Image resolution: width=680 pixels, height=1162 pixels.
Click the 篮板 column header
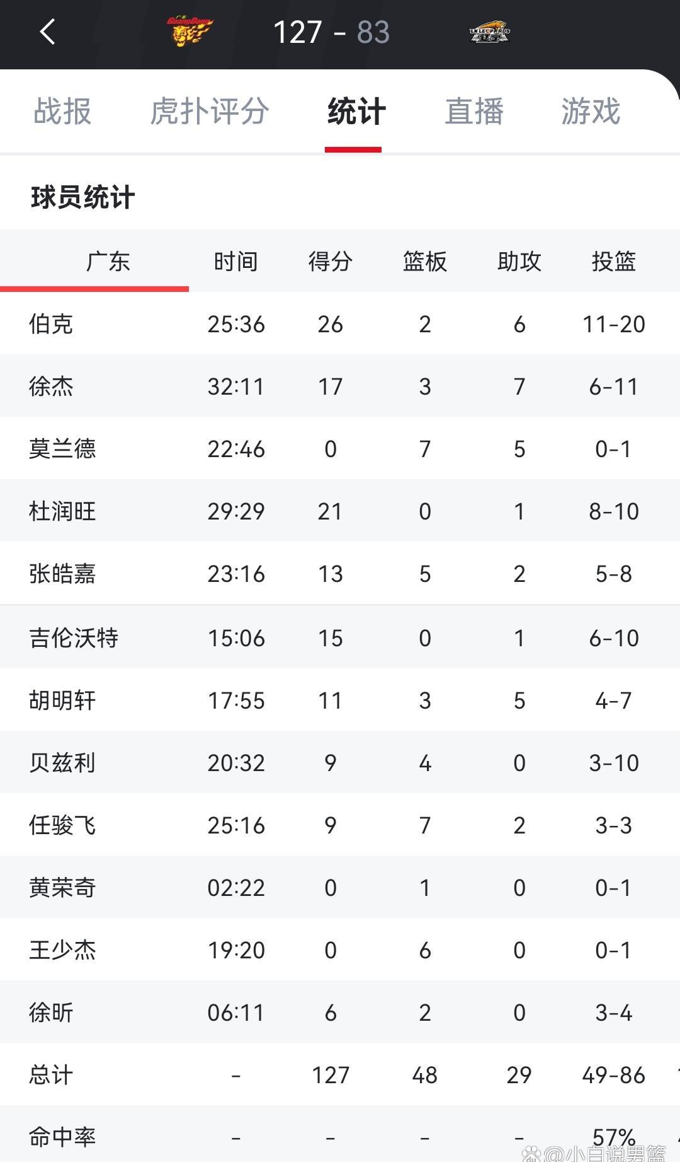tap(424, 262)
